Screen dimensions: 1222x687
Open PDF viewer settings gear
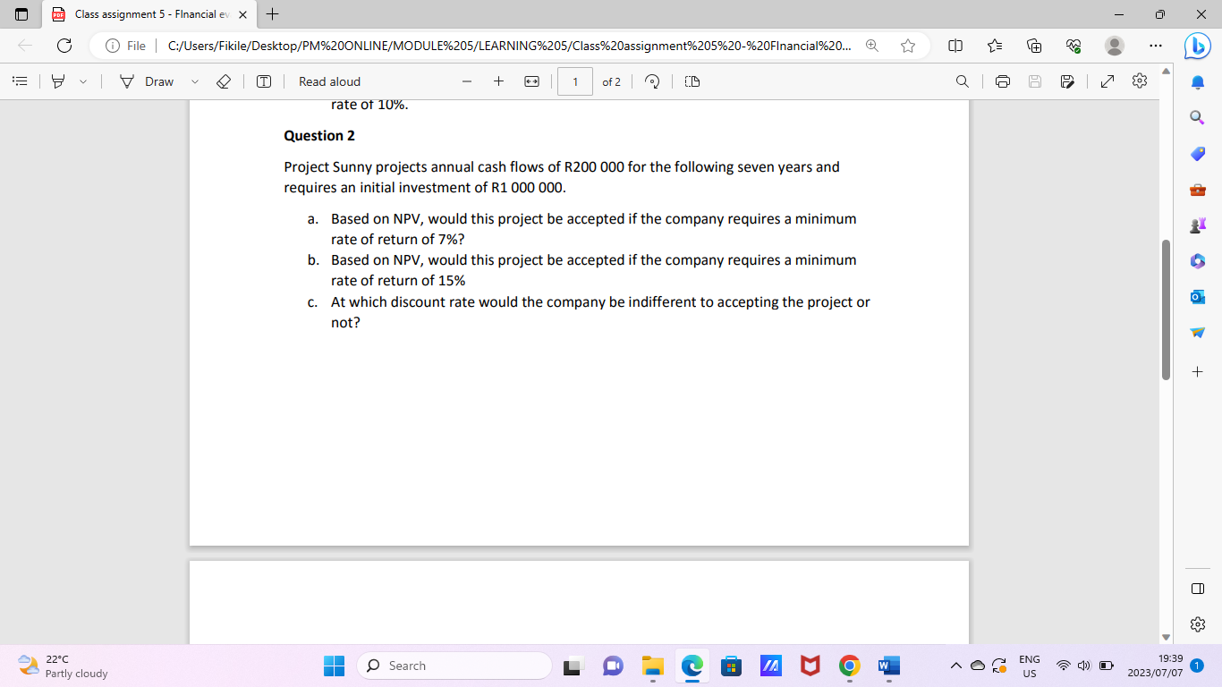point(1140,81)
